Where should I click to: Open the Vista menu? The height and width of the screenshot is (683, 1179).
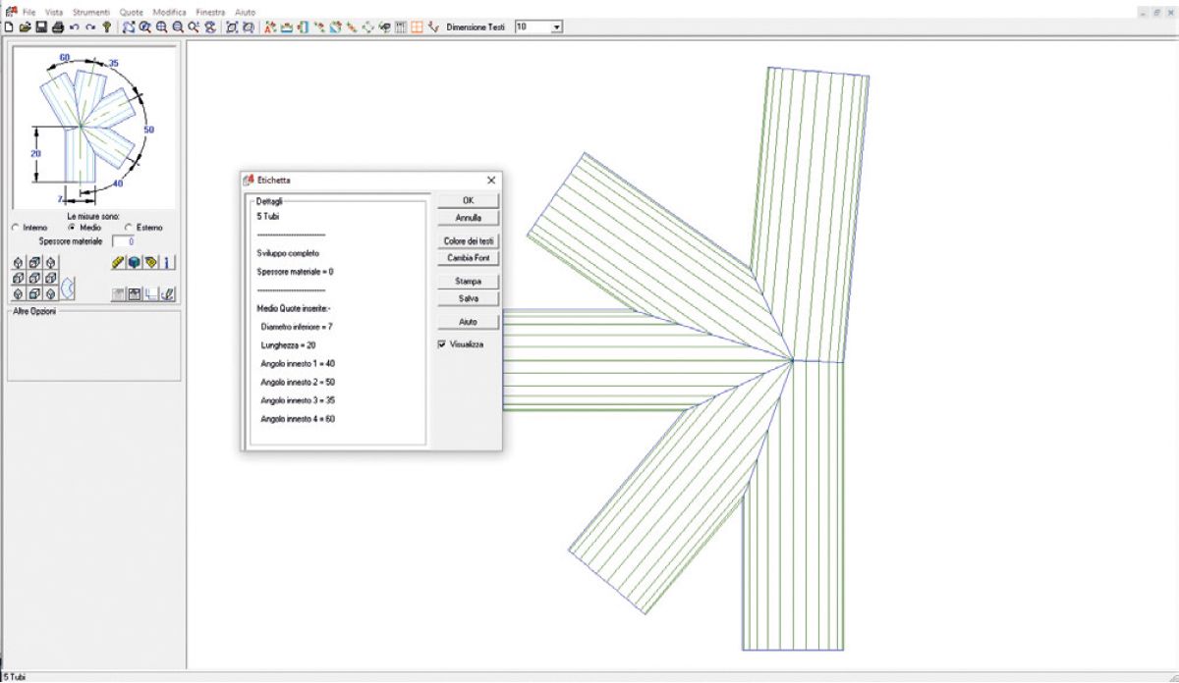point(54,12)
